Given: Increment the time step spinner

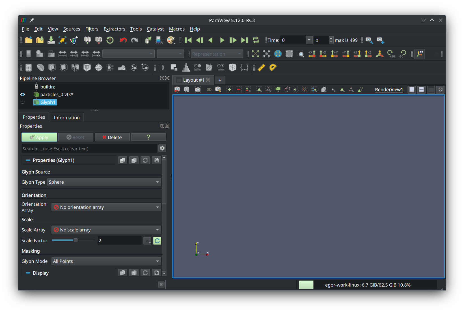Looking at the screenshot, I should (331, 38).
